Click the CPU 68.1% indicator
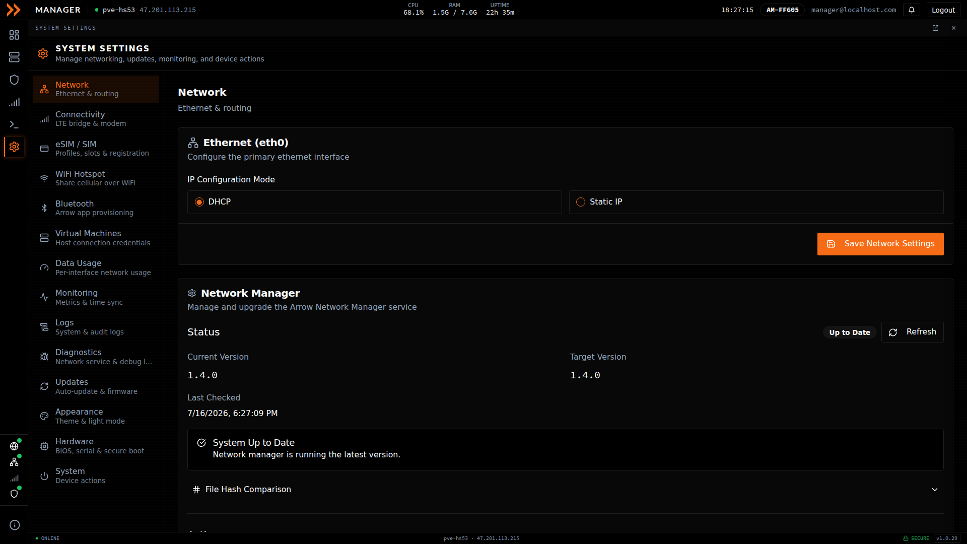 coord(413,9)
